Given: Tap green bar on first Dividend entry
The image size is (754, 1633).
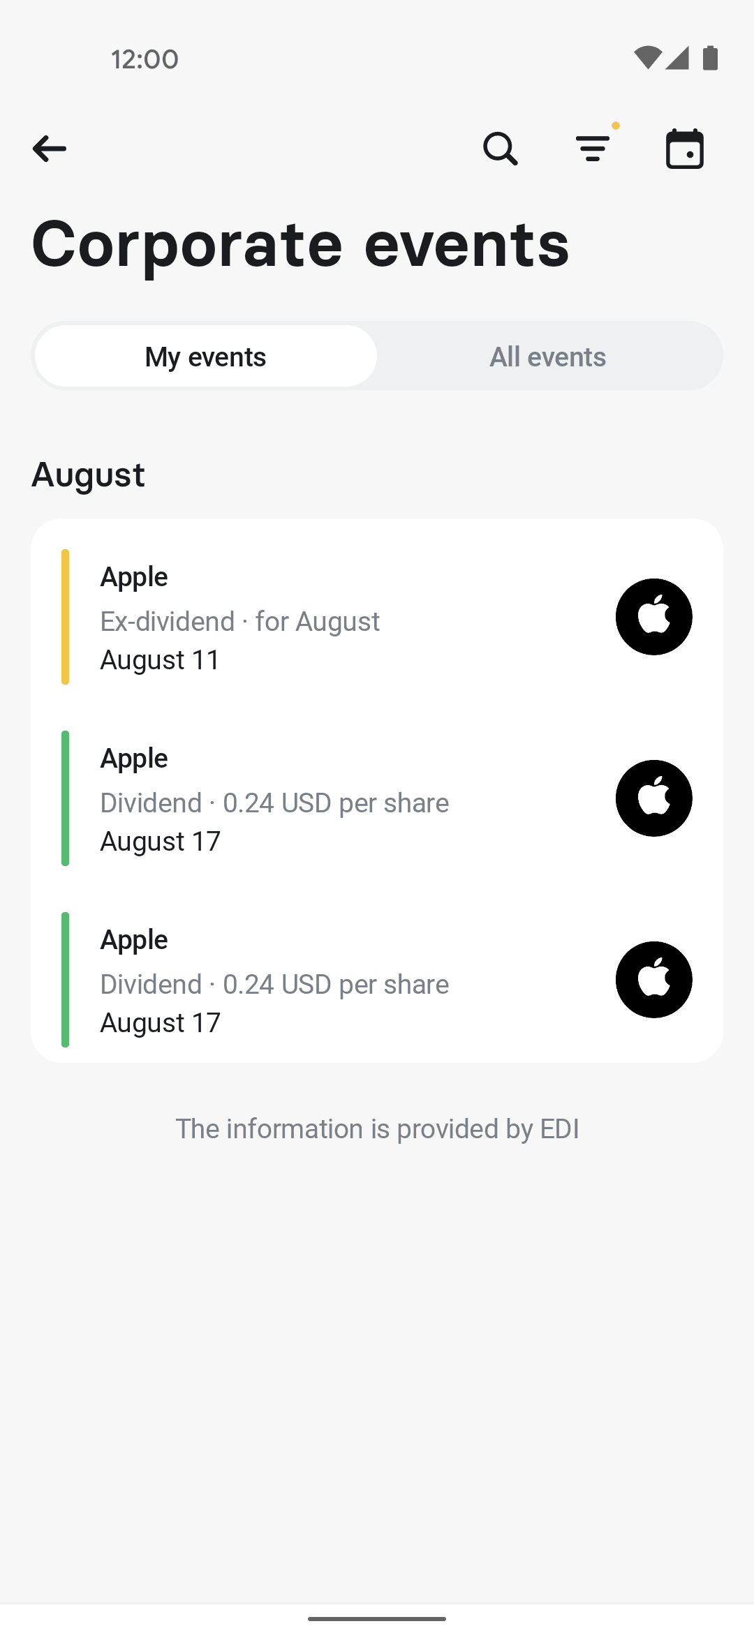Looking at the screenshot, I should click(x=65, y=798).
